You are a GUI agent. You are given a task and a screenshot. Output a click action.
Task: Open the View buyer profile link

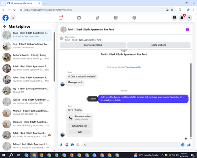[x=133, y=67]
